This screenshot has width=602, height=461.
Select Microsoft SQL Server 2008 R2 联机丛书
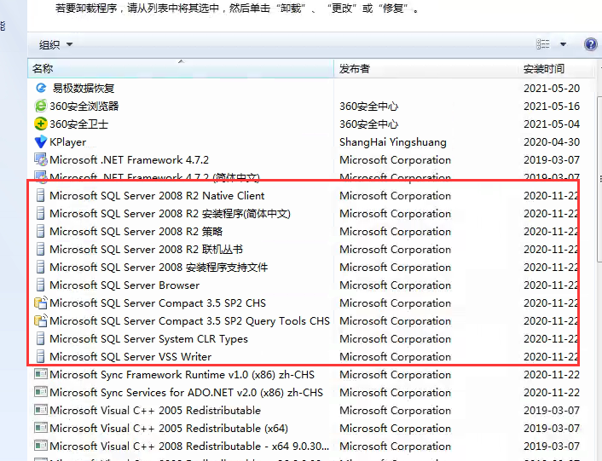click(147, 250)
